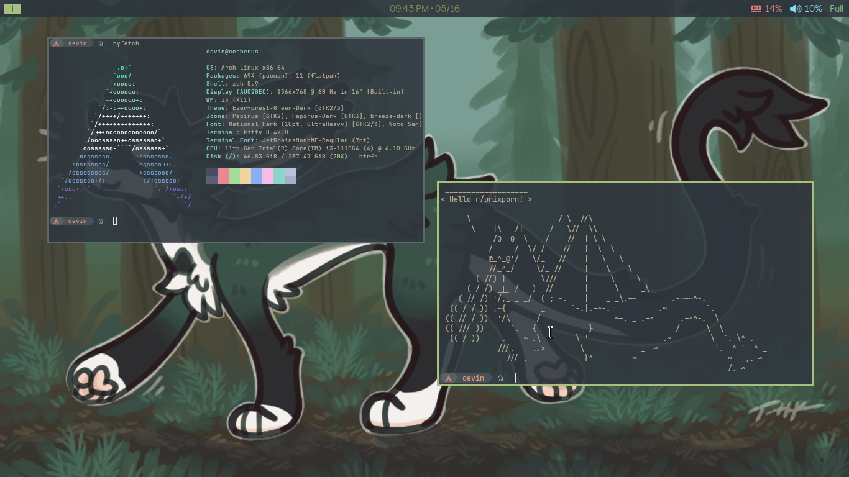
Task: Click the 'Full' battery status text
Action: 836,9
